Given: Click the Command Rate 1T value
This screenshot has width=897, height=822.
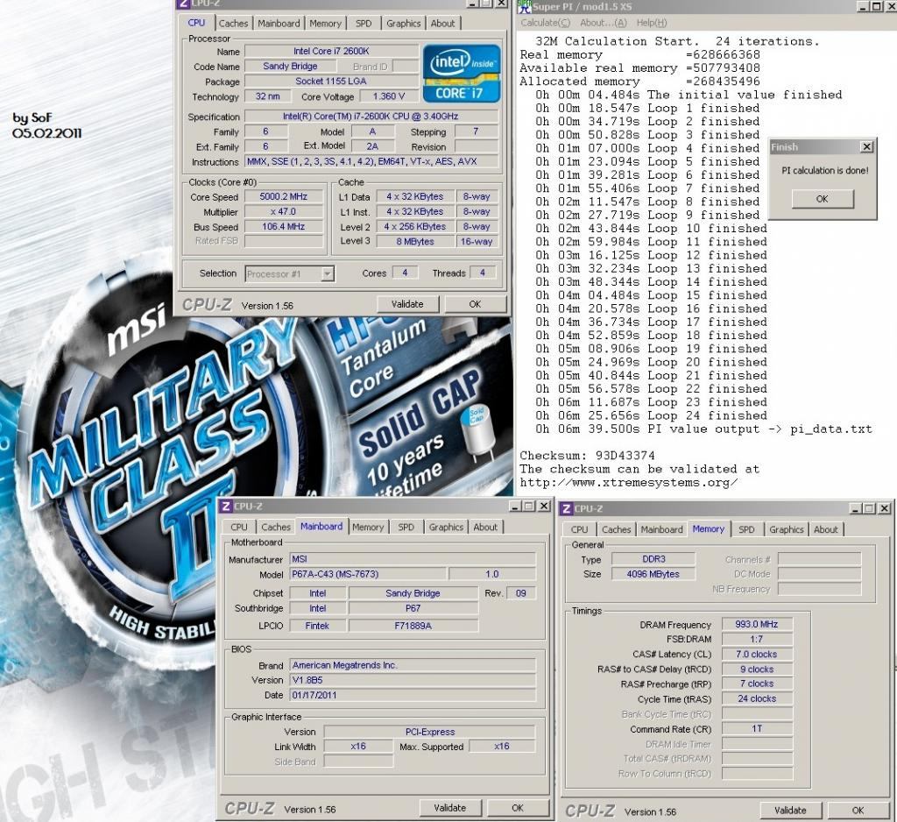Looking at the screenshot, I should pyautogui.click(x=757, y=729).
